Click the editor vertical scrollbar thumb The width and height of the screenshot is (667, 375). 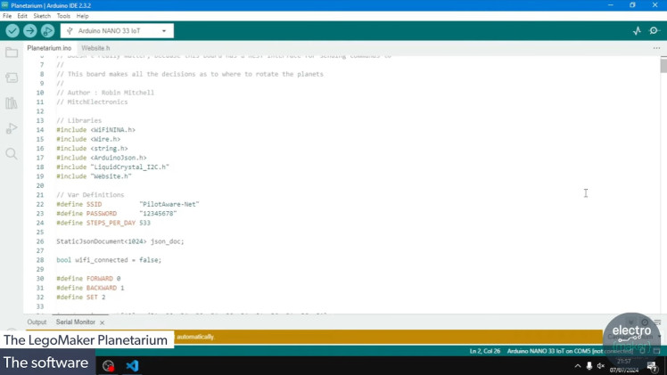[x=663, y=65]
